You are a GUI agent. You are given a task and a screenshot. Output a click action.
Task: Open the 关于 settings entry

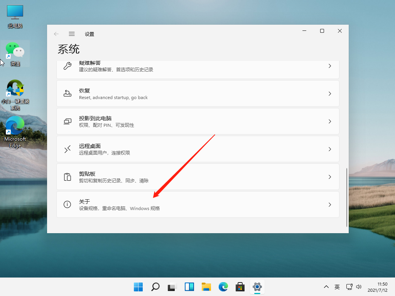pos(198,204)
